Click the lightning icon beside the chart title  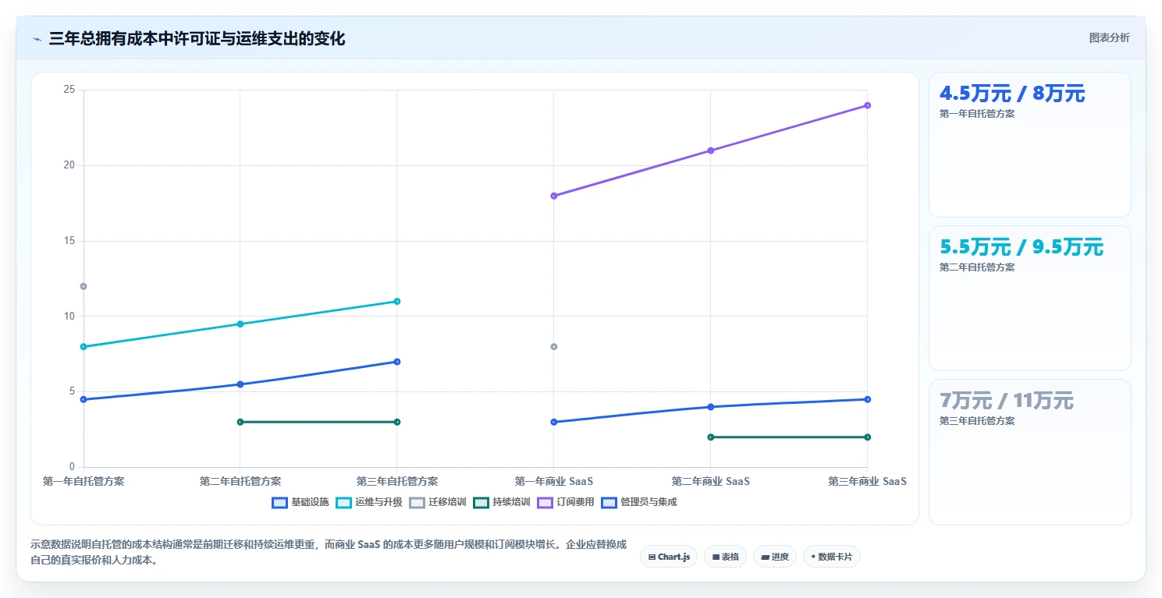pos(37,39)
